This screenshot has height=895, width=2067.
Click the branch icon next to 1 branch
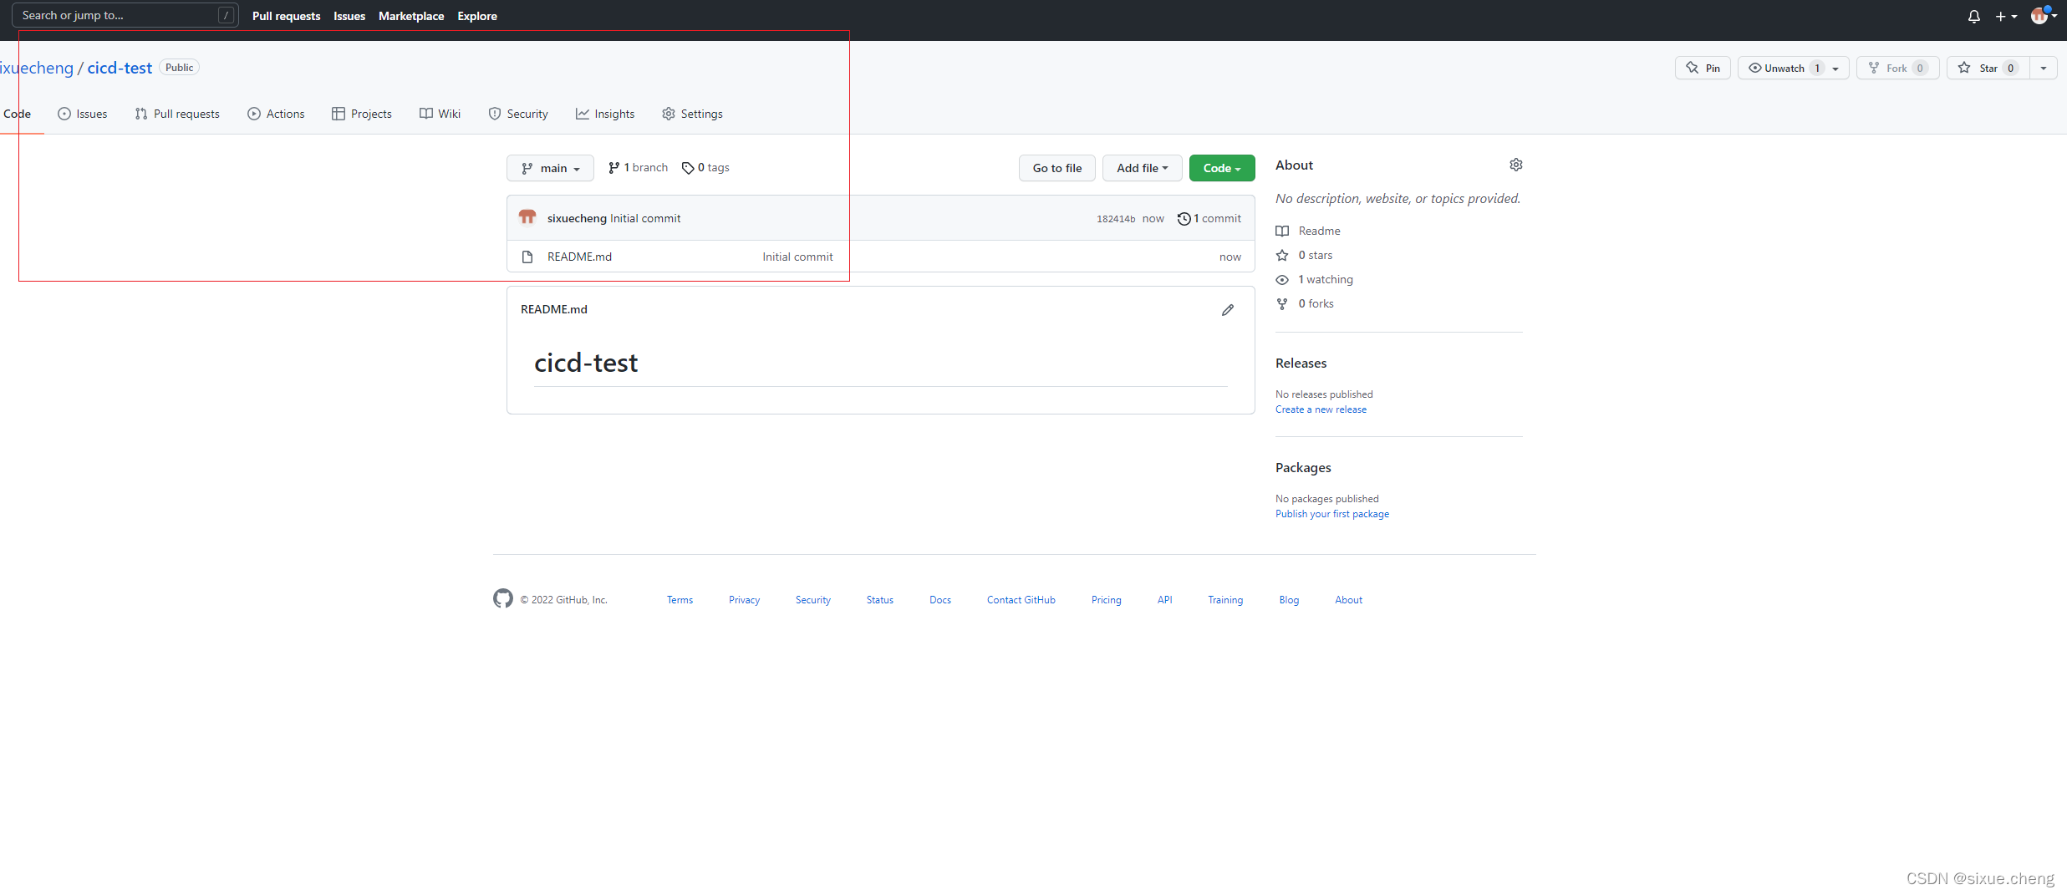(614, 168)
